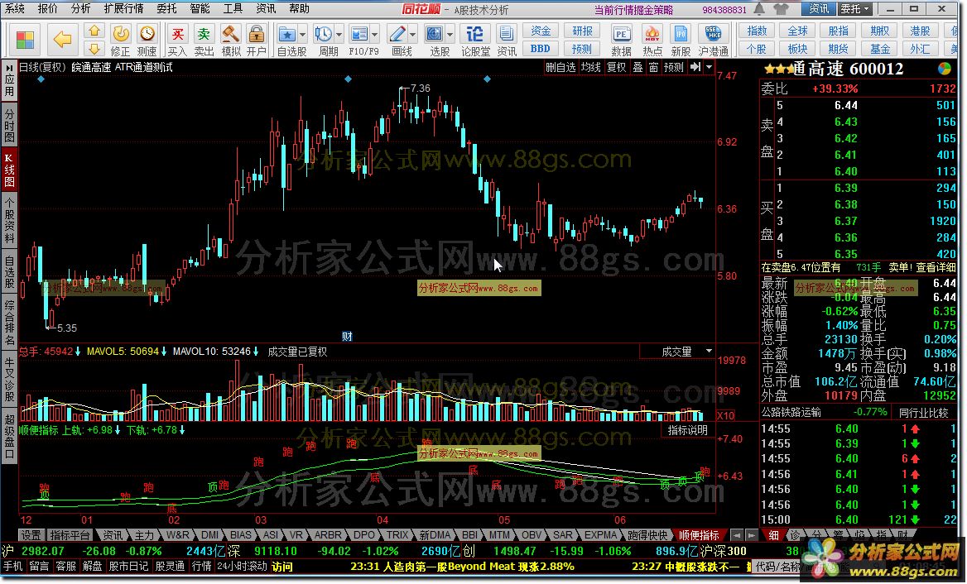
Task: Click the 指标说明 button
Action: point(688,430)
